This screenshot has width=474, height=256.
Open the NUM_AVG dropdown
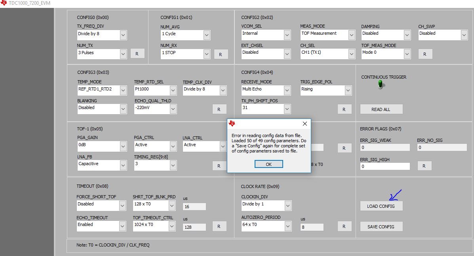(207, 35)
